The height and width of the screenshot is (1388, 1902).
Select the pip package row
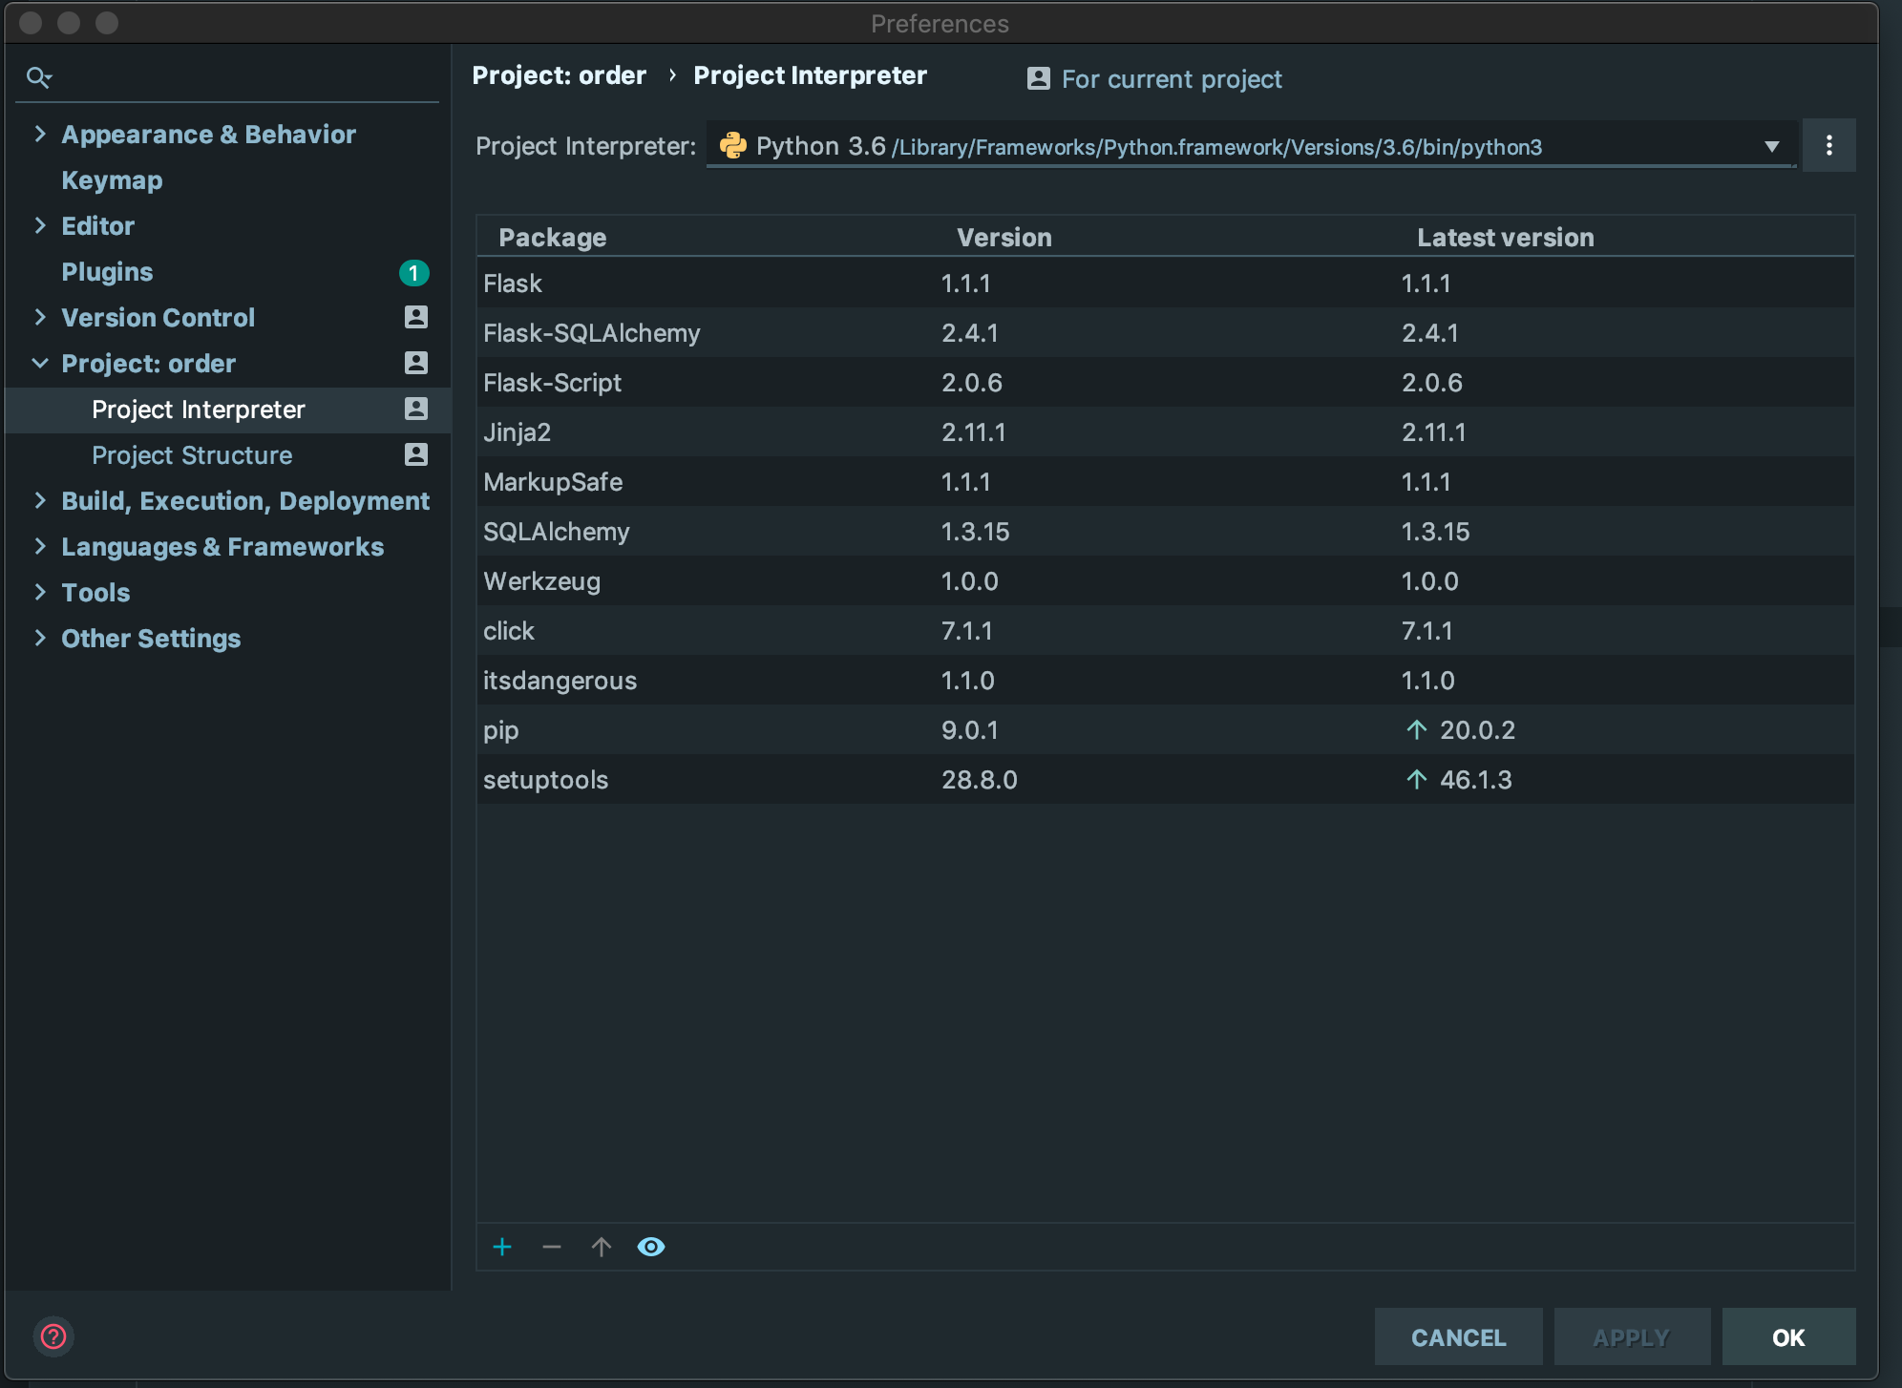(1166, 730)
